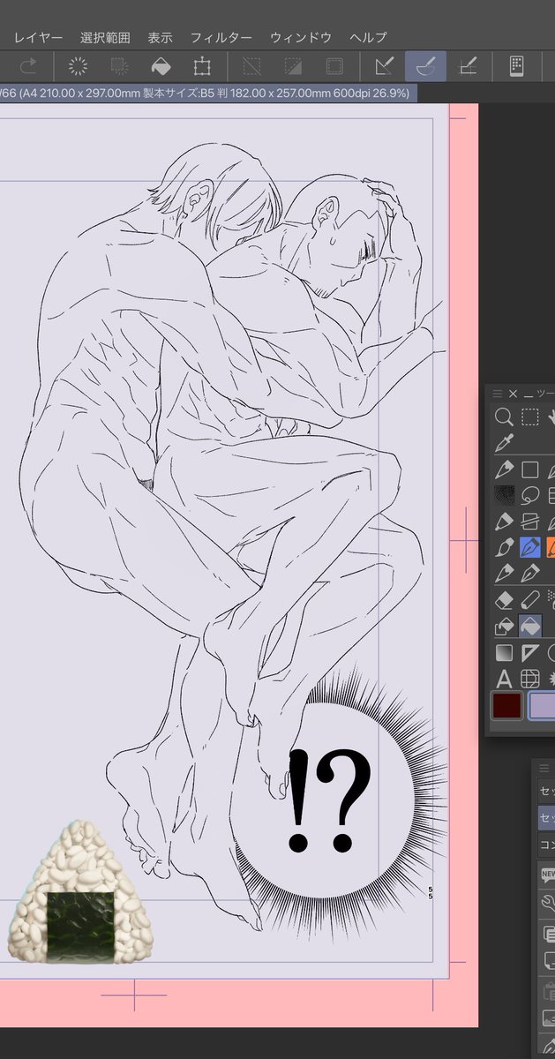This screenshot has width=555, height=1059.
Task: Click the wrench settings icon in lower panel
Action: tap(548, 902)
